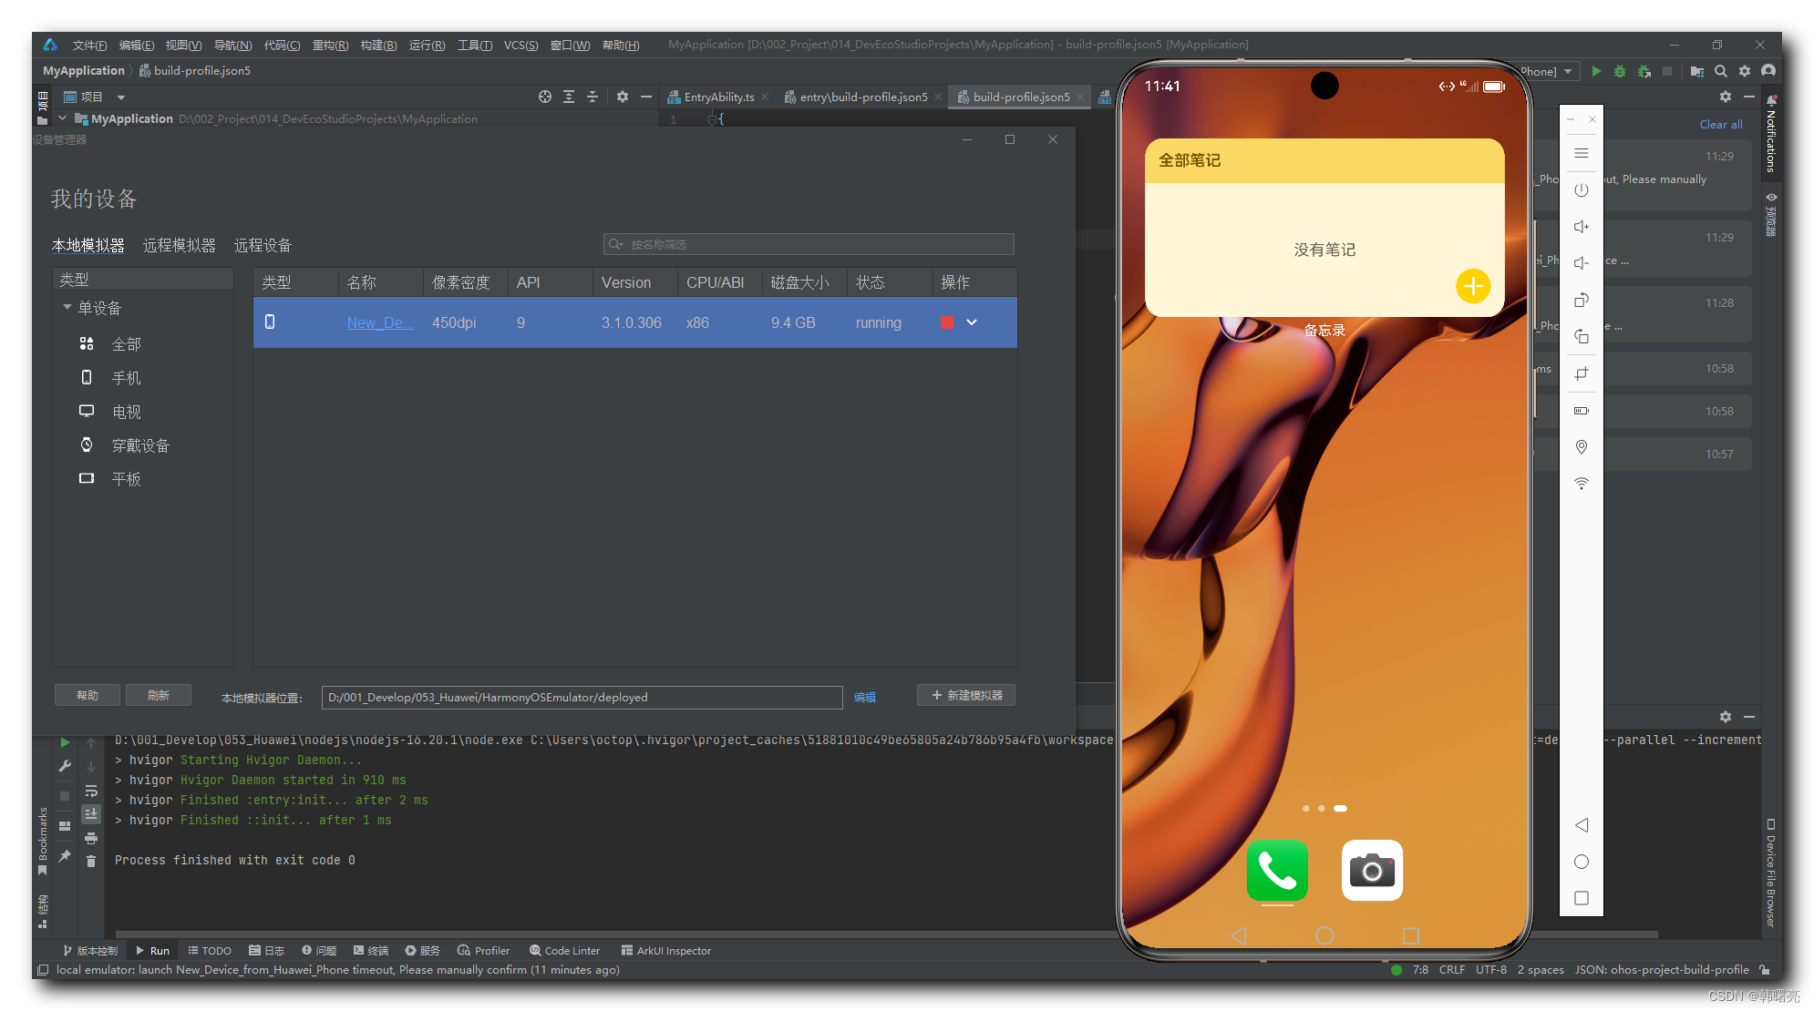Increase emulator volume with speaker-plus icon
Viewport: 1814px width, 1011px height.
pos(1582,227)
